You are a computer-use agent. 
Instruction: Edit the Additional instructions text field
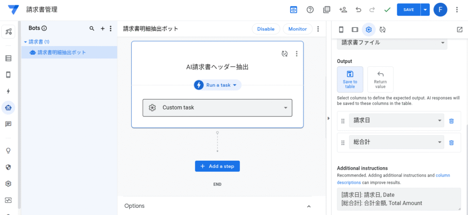398,199
